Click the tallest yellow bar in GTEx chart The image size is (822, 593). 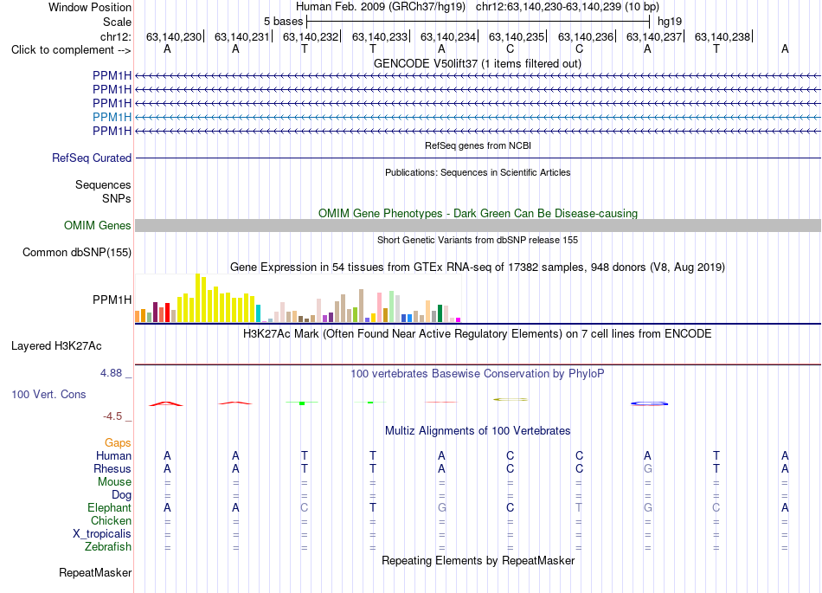click(197, 298)
